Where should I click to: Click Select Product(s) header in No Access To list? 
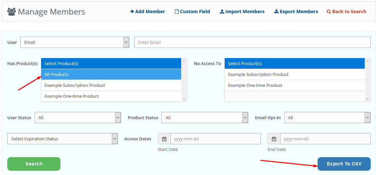294,63
